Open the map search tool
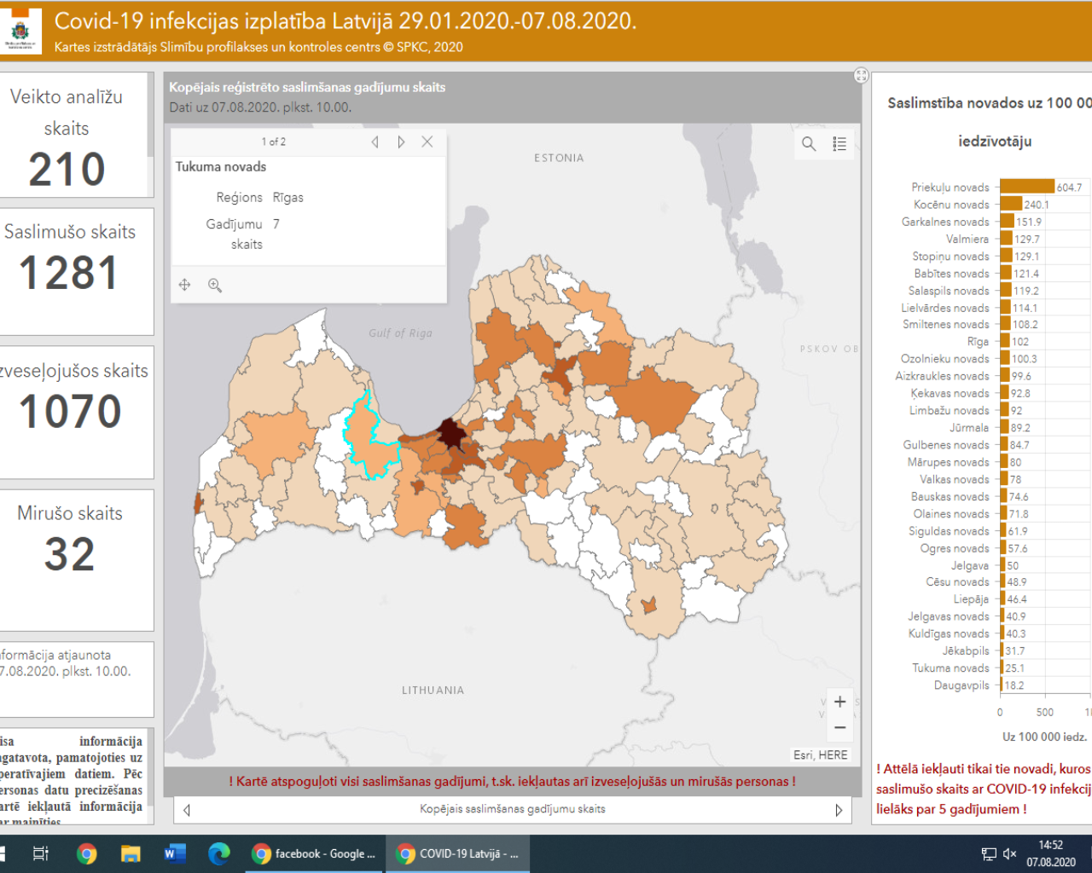 tap(808, 144)
